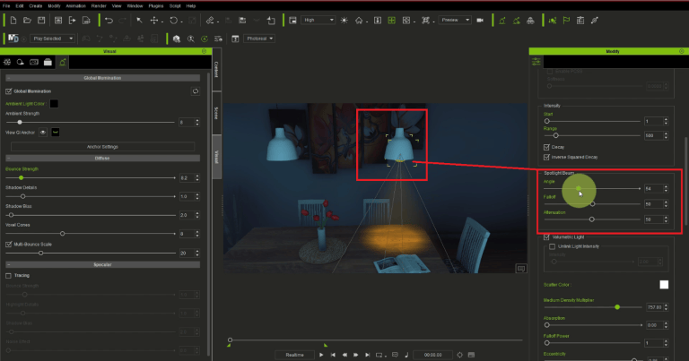The height and width of the screenshot is (361, 689).
Task: Click the Home view icon
Action: point(359,21)
